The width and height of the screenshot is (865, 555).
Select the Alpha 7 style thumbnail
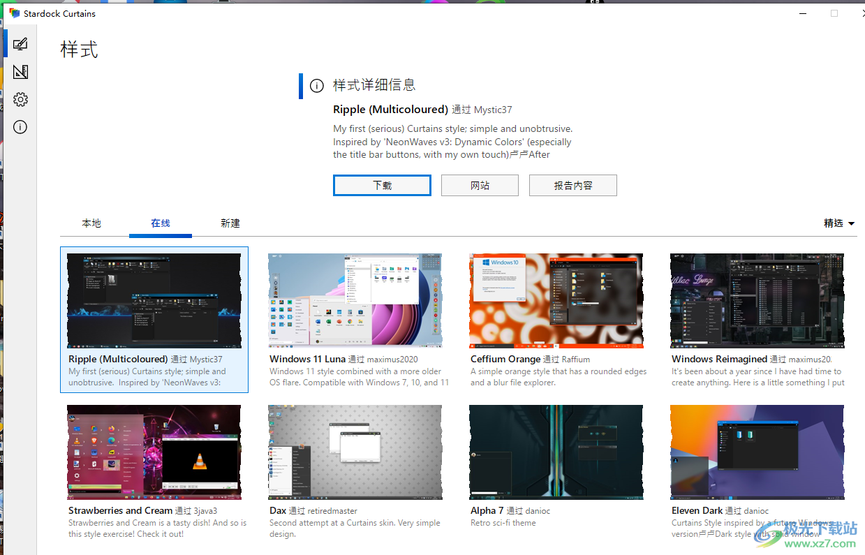(x=556, y=452)
